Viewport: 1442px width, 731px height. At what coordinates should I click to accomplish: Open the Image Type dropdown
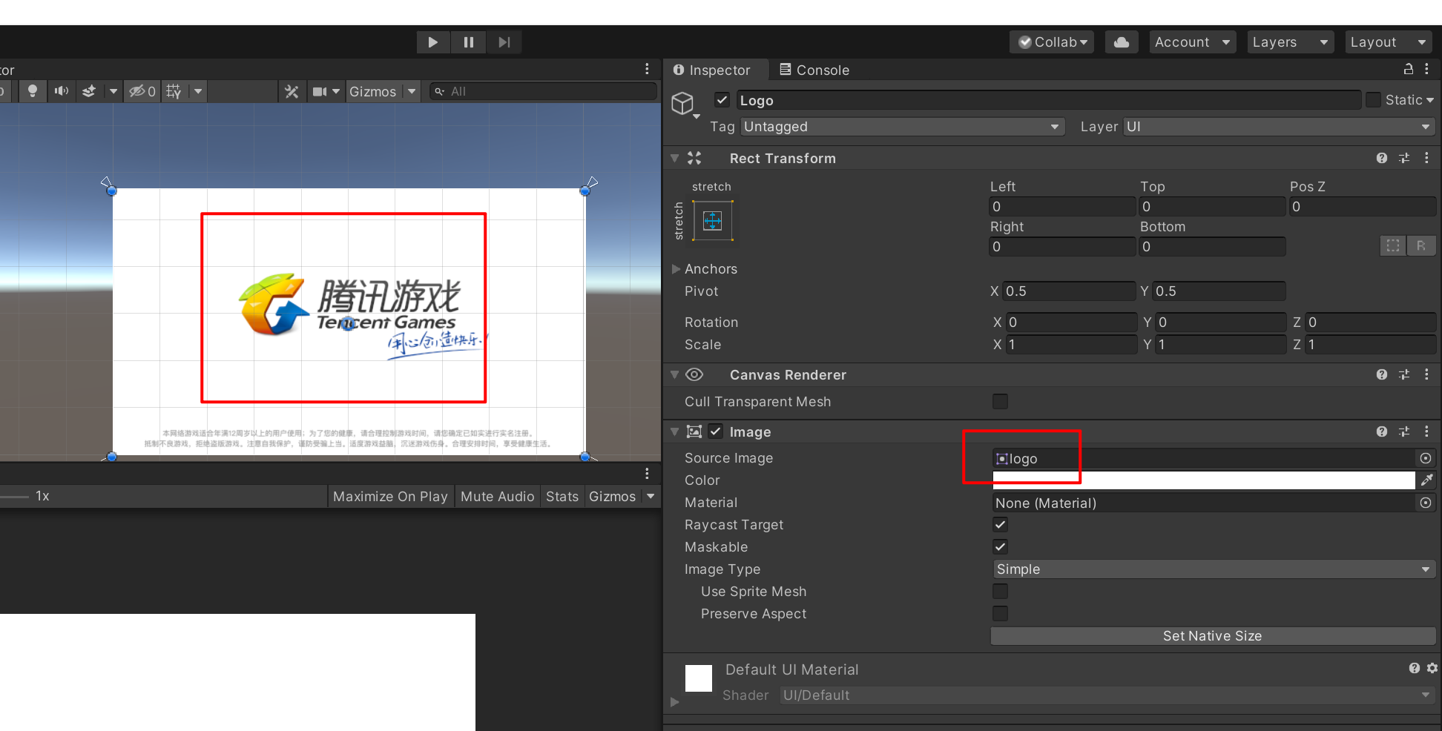(x=1212, y=569)
